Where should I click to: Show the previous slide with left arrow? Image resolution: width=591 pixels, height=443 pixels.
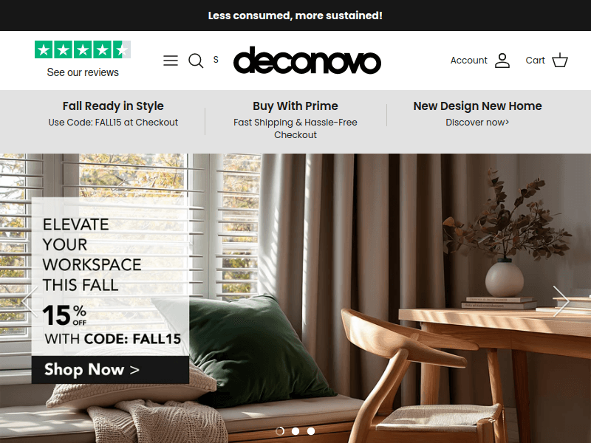click(x=30, y=301)
